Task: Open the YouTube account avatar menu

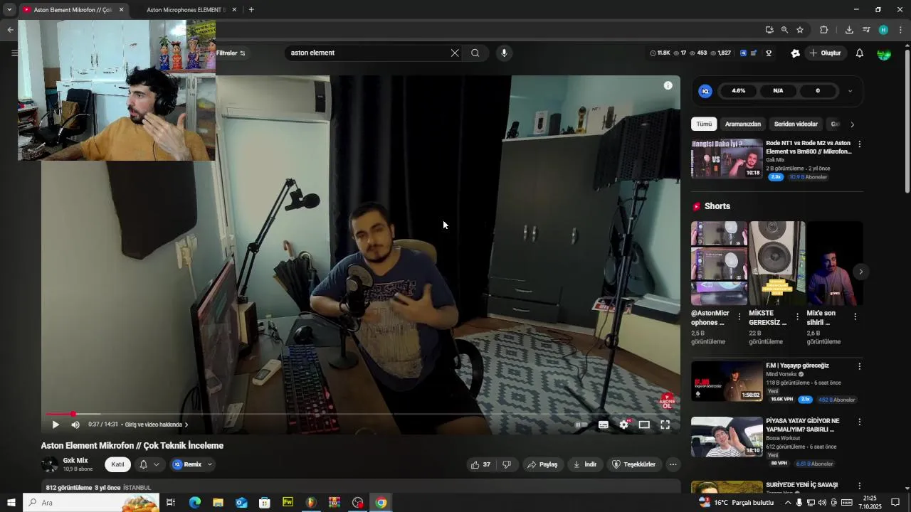Action: click(x=884, y=53)
